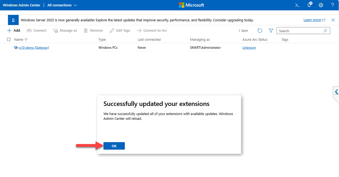Open the filter funnel icon
Viewport: 339px width, 177px height.
(271, 31)
